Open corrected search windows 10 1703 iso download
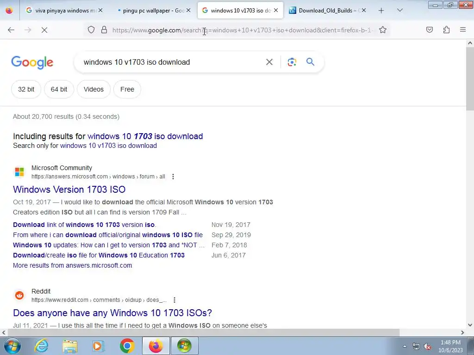The width and height of the screenshot is (474, 355). 145,136
